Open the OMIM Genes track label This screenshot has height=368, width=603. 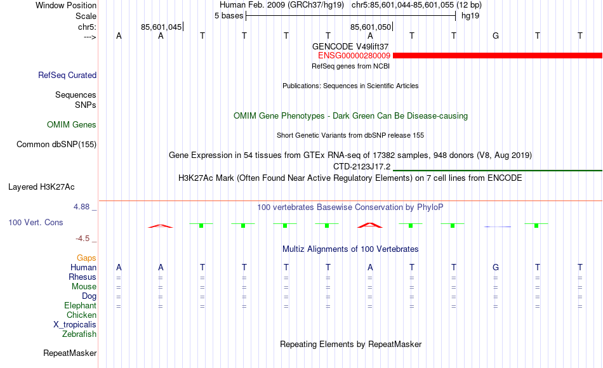[x=72, y=124]
